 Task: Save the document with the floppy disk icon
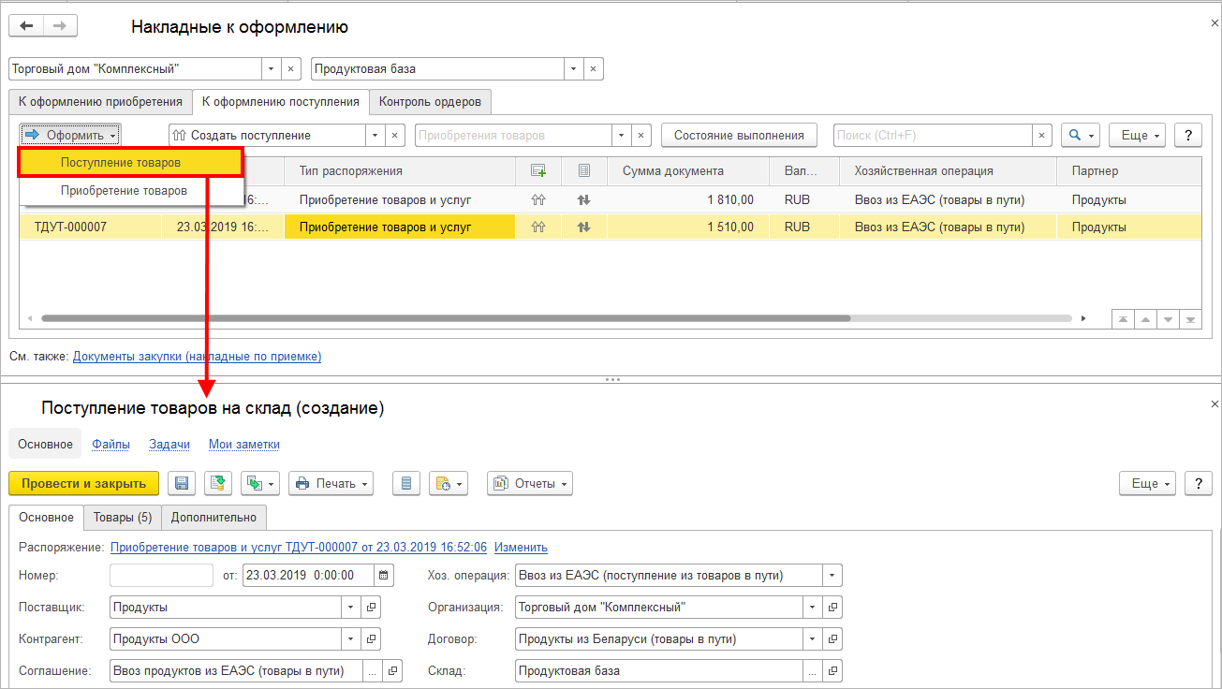[x=183, y=483]
